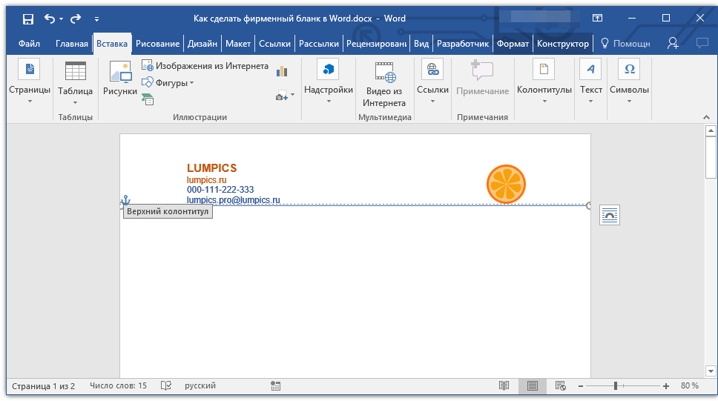Open the Home (Главная) tab
718x401 pixels.
pyautogui.click(x=72, y=44)
